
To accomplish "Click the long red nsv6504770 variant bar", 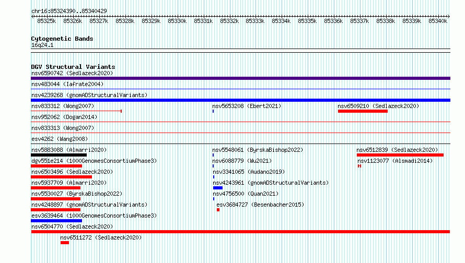I will [240, 232].
